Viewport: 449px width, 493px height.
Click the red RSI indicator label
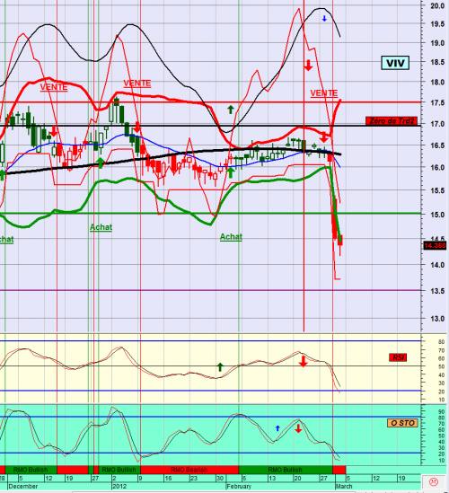(398, 357)
